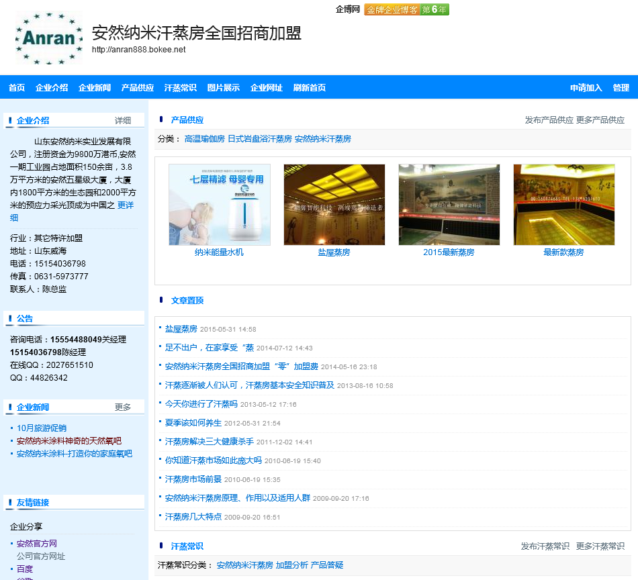Screen dimensions: 638x580
Task: Click 纳米能量水机 product title link
Action: click(x=220, y=252)
